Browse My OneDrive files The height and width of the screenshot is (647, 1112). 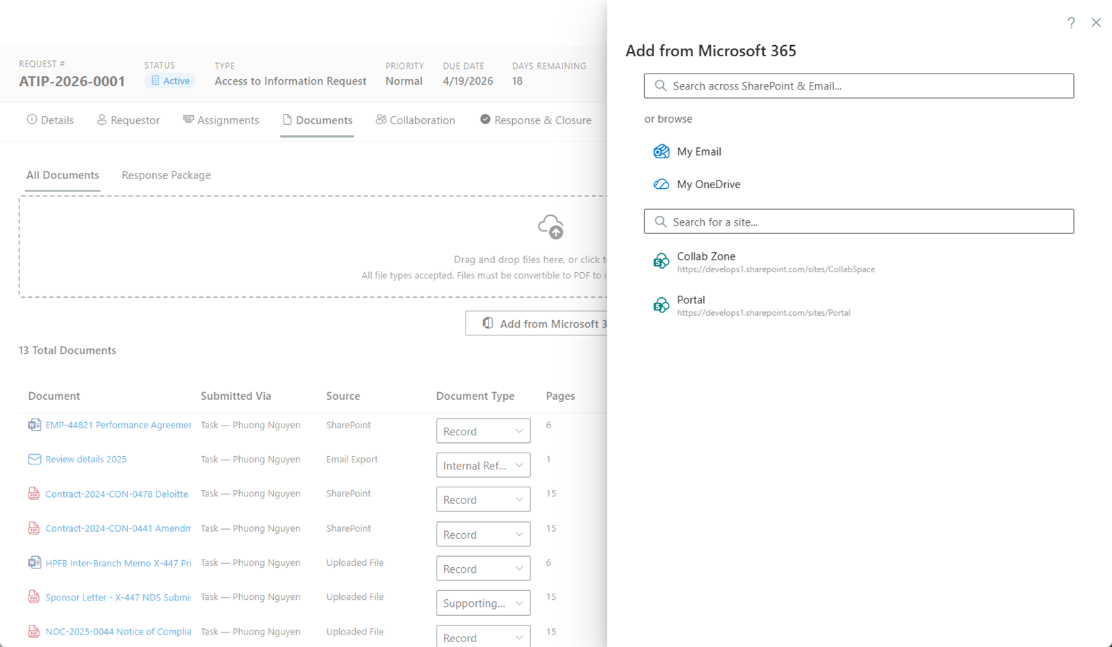708,184
